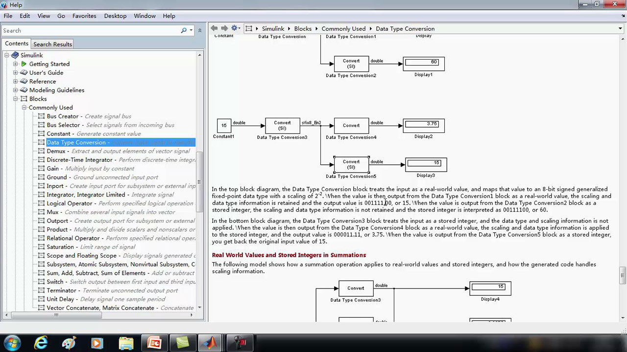
Task: Click the search magnifier icon
Action: tap(184, 30)
